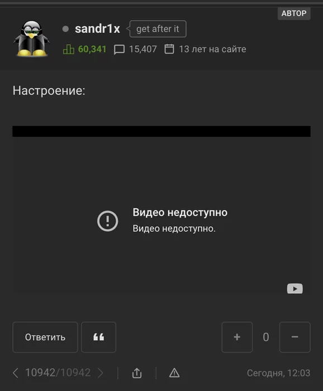View 15,407 comment count
323x391 pixels.
(143, 49)
